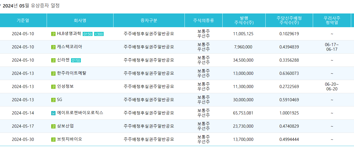Viewport: 354px width, 152px height.
Task: Click the 23,730,000 issued shares value
Action: [243, 126]
